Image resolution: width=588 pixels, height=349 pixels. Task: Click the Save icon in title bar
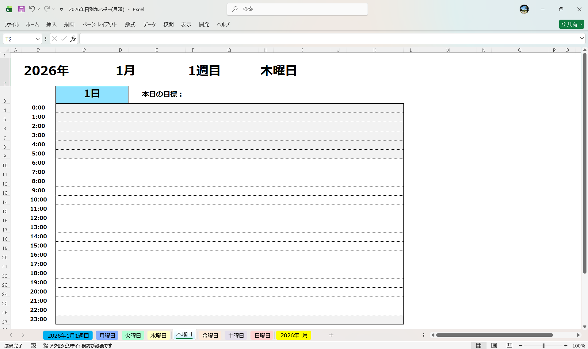(21, 9)
